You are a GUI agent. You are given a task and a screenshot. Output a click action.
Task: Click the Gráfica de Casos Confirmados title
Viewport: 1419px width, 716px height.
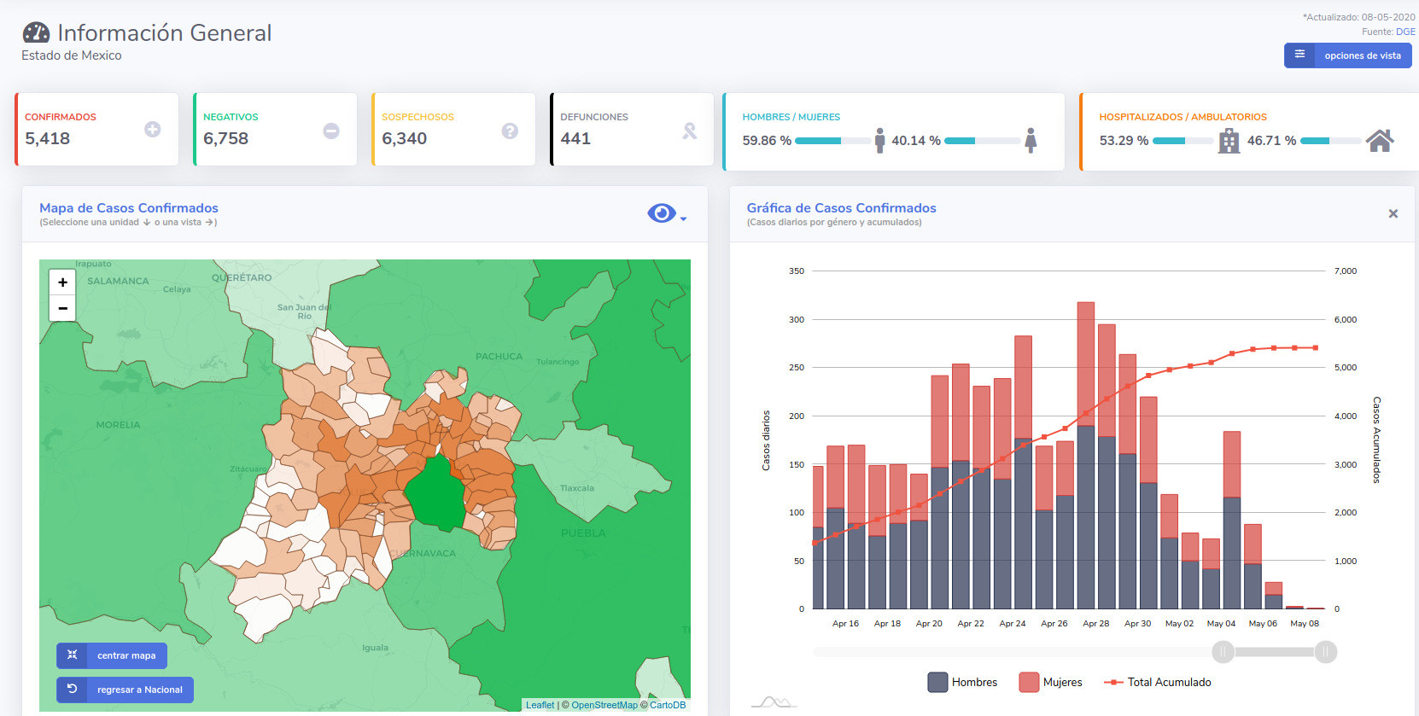842,207
